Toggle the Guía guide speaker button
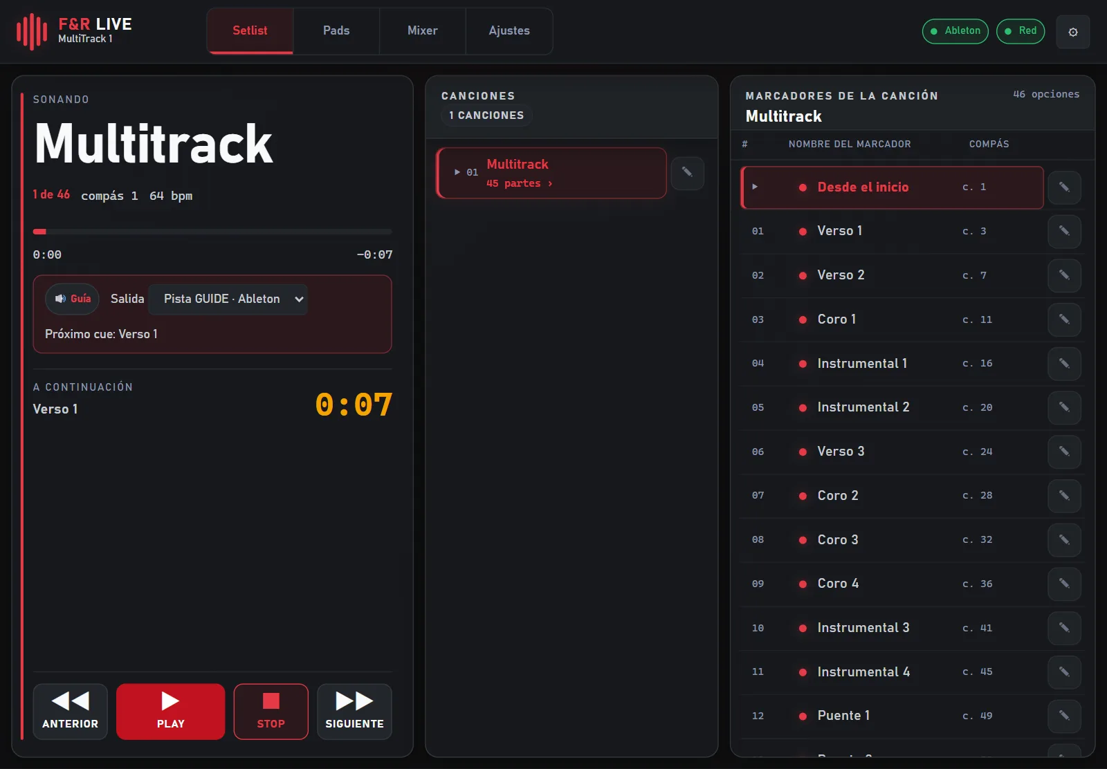The width and height of the screenshot is (1107, 769). 73,299
